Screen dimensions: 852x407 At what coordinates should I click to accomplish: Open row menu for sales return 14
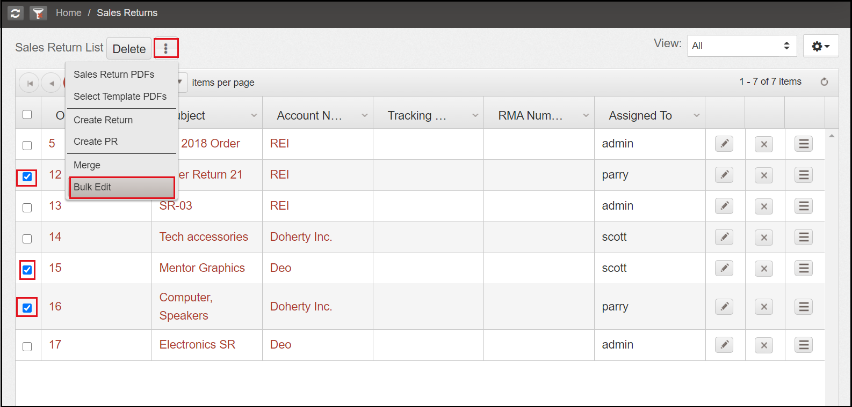(x=804, y=237)
